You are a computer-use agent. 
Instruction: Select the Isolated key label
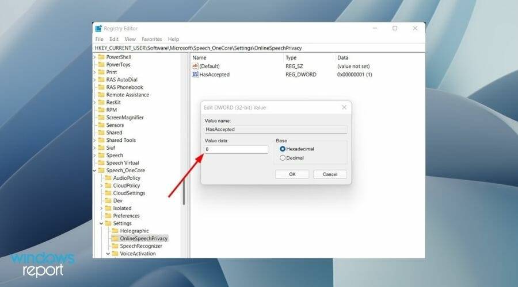click(122, 208)
